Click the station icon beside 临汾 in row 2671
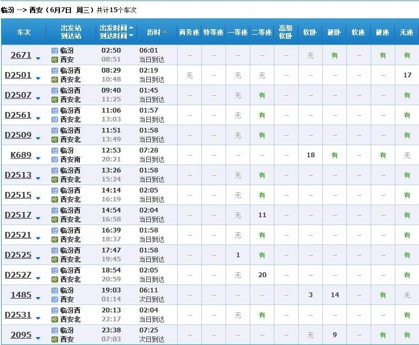The image size is (419, 345). [55, 50]
